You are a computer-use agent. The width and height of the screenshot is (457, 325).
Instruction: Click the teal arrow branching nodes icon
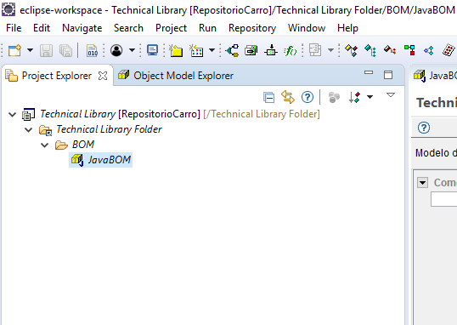coord(232,50)
